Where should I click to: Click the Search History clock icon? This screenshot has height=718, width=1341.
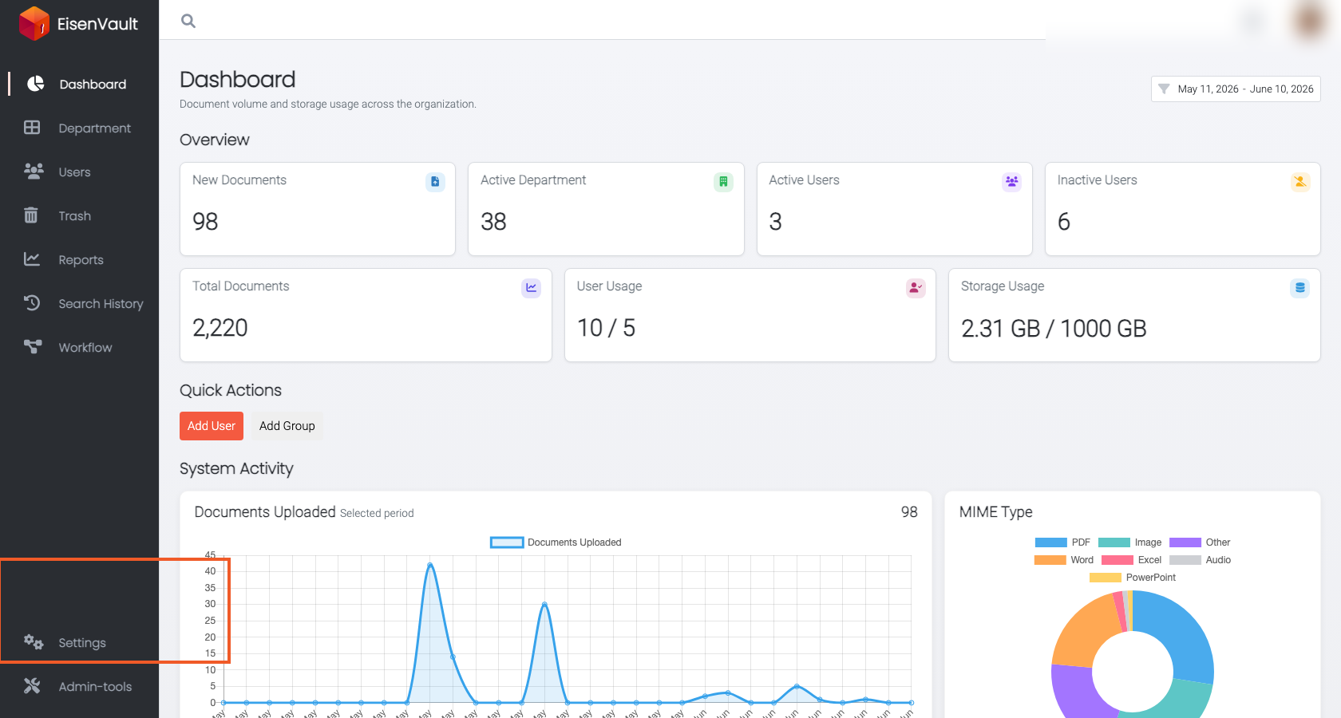32,303
